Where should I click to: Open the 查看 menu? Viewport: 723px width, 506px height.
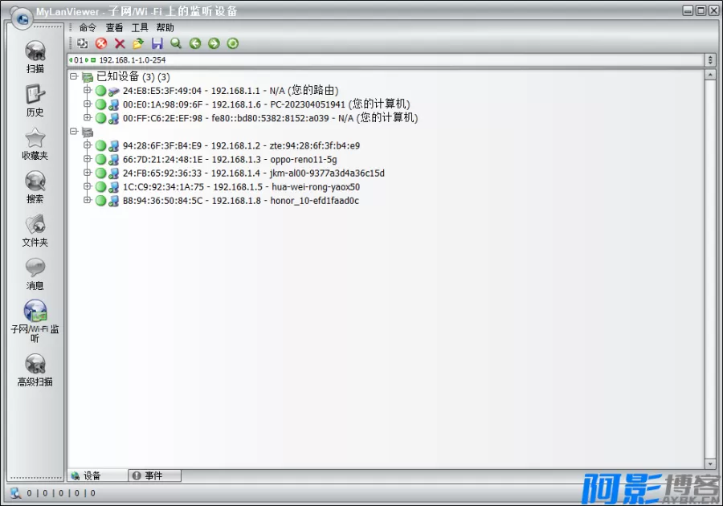coord(113,27)
